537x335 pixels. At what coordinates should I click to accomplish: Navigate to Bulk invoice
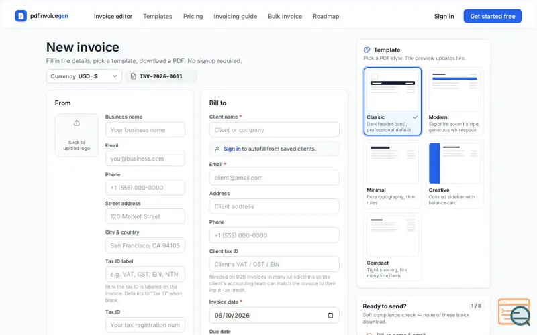coord(285,16)
